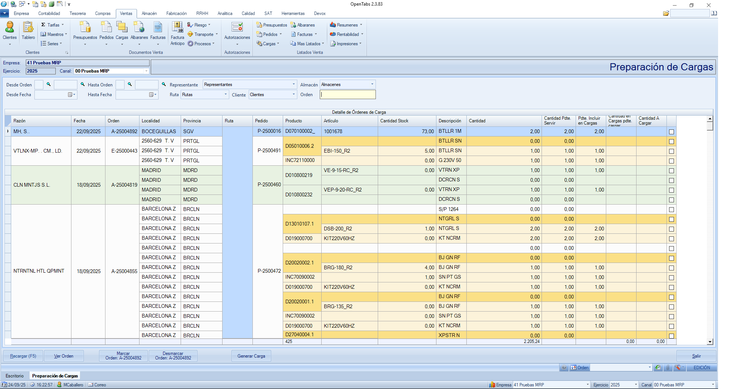The image size is (745, 389).
Task: Open the Escritorio tab at bottom
Action: pyautogui.click(x=15, y=376)
